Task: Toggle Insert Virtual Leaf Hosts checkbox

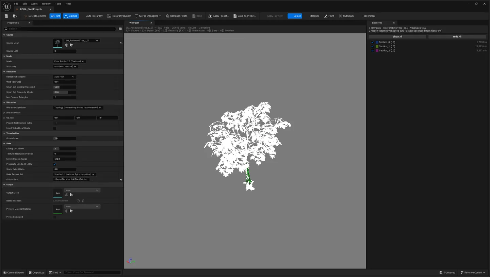Action: click(54, 128)
